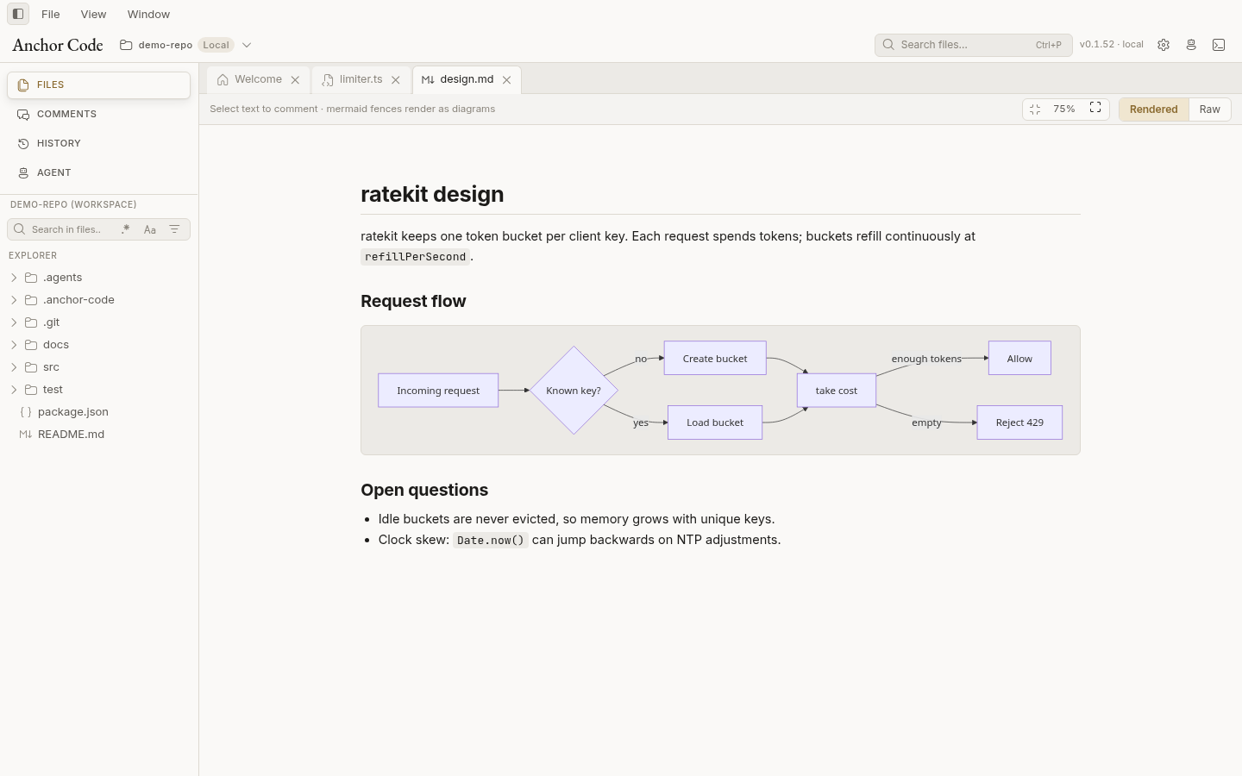Expand the .agents folder
This screenshot has width=1242, height=776.
[x=14, y=278]
